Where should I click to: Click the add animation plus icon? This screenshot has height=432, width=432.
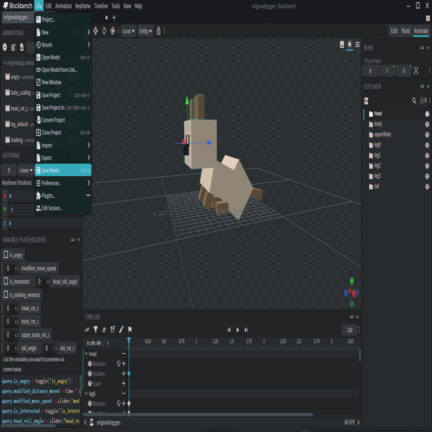[x=5, y=47]
